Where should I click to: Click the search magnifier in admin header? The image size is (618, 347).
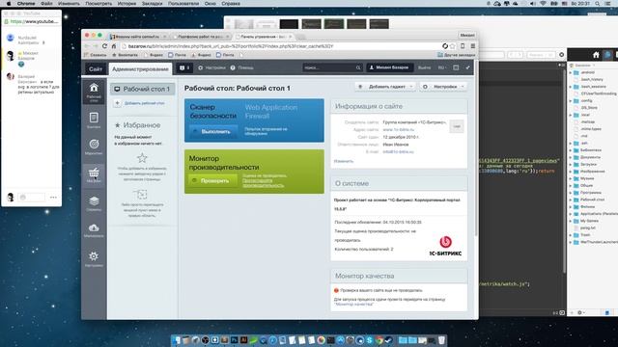(358, 67)
